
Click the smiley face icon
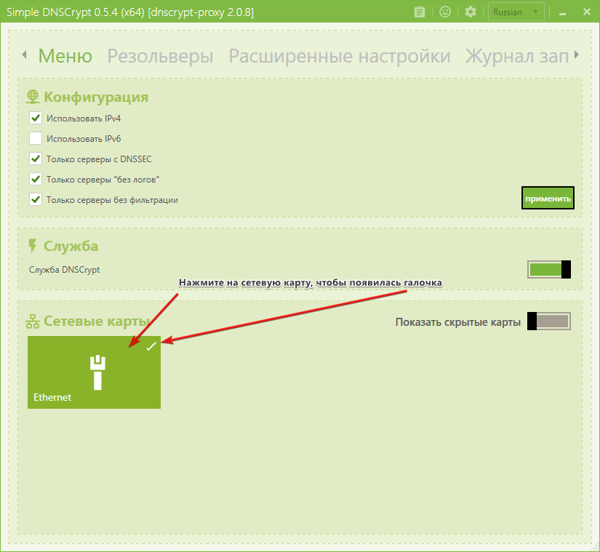point(444,12)
